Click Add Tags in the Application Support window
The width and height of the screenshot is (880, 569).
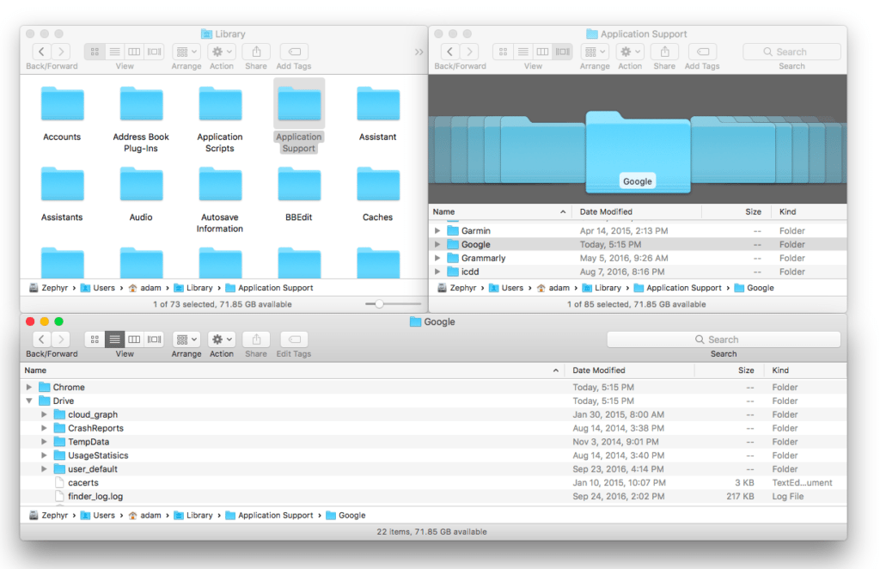(701, 52)
